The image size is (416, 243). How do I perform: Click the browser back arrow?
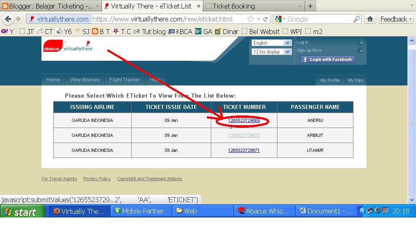(x=8, y=19)
